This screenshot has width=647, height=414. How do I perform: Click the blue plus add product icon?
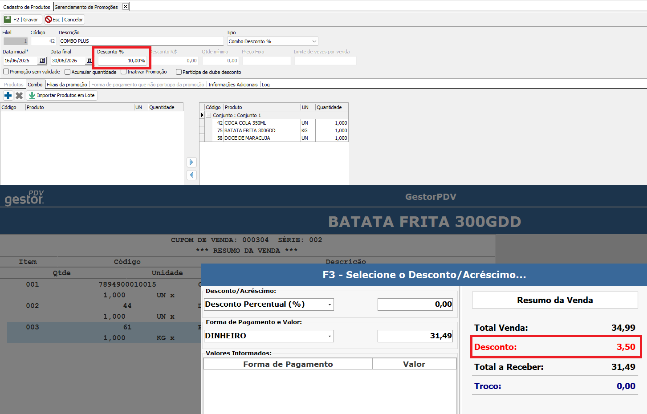point(8,95)
